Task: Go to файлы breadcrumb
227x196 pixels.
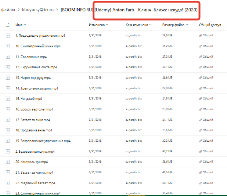Action: tap(8, 10)
